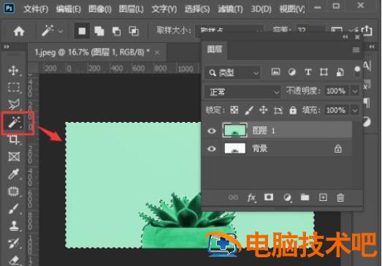Open the 文件(F) menu
This screenshot has height=266, width=382.
tap(36, 9)
